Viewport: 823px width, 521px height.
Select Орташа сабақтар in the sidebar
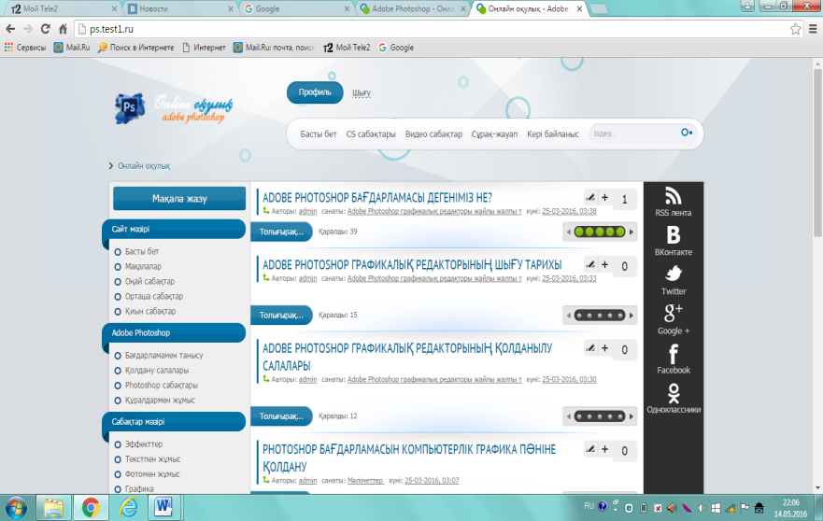154,296
